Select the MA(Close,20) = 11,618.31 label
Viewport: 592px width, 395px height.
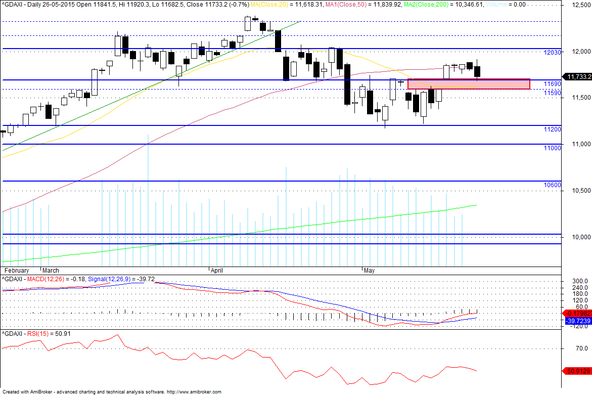pyautogui.click(x=287, y=5)
